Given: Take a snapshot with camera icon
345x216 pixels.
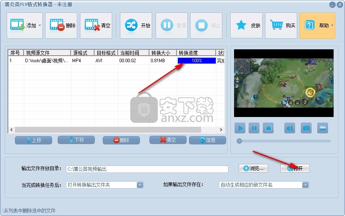Looking at the screenshot, I should coord(306,128).
